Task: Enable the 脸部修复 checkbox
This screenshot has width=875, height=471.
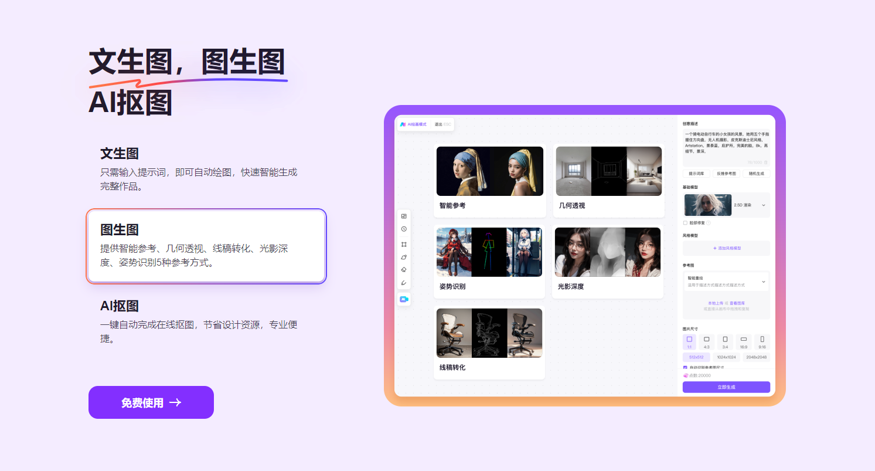Action: tap(685, 223)
